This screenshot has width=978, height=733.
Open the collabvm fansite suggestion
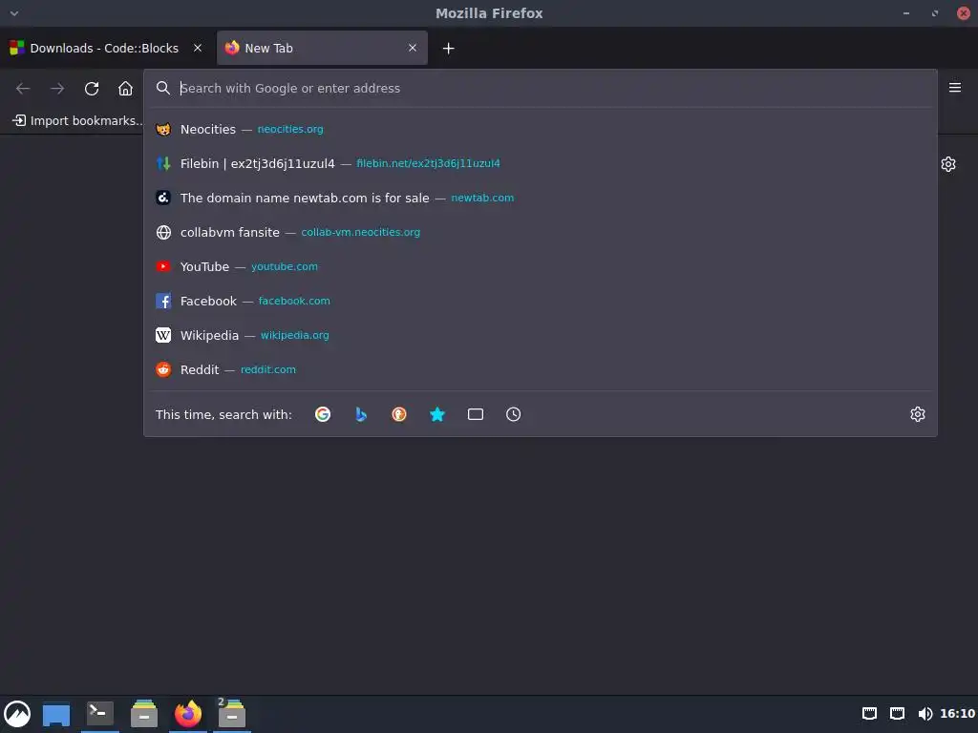tap(541, 233)
